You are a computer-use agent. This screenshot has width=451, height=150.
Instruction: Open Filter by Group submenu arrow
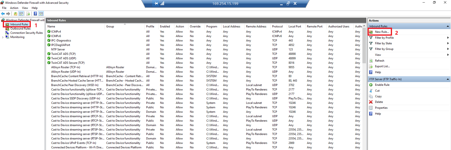point(448,49)
